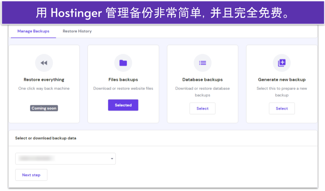
Task: Click the Generate new backup title
Action: tap(282, 80)
